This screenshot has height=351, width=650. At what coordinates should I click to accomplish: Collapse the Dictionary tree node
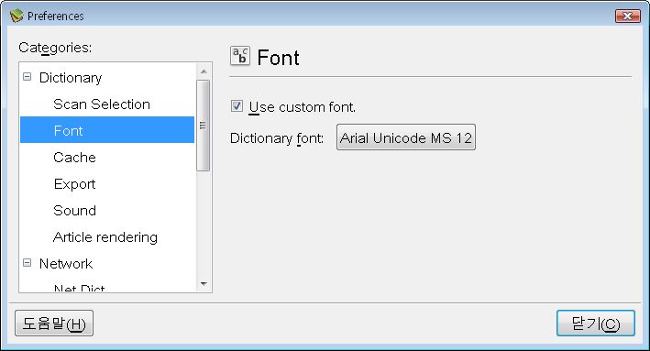click(27, 77)
